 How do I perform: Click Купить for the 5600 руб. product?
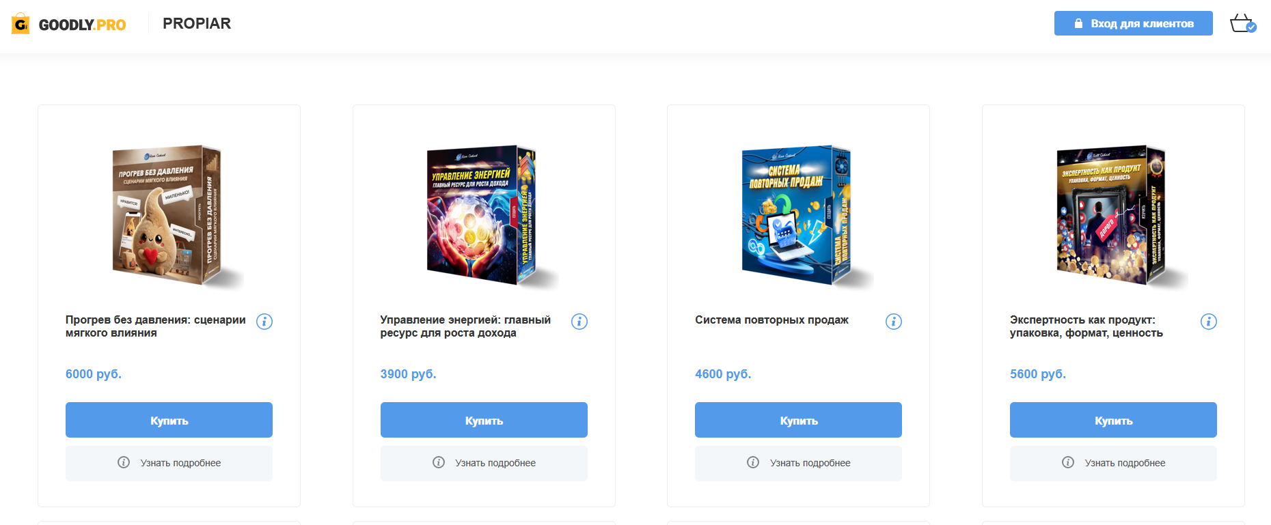(1113, 420)
